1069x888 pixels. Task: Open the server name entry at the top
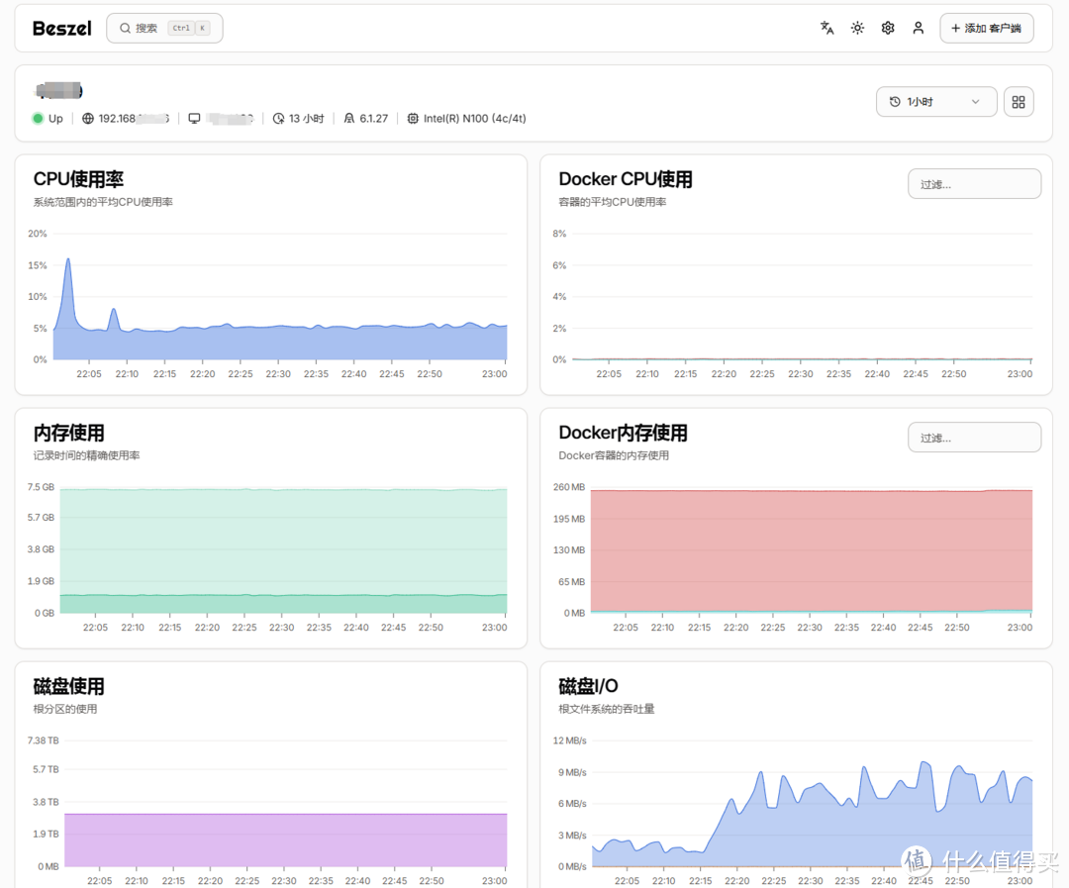[x=57, y=90]
